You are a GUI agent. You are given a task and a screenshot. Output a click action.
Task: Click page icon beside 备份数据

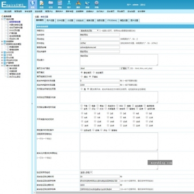(8, 69)
